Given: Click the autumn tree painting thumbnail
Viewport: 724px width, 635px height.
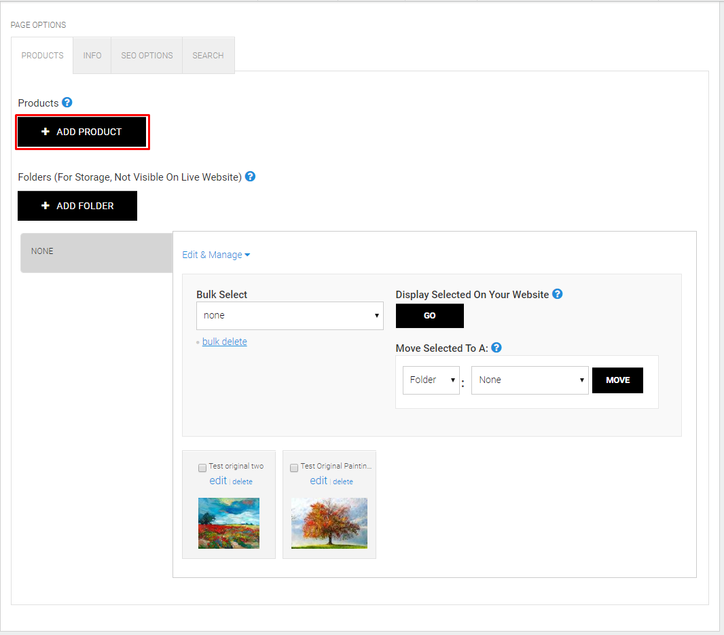Looking at the screenshot, I should (x=329, y=523).
